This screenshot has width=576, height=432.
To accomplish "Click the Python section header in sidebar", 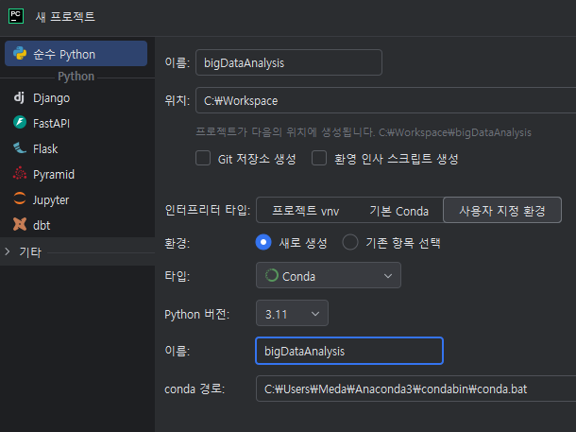I will click(76, 77).
